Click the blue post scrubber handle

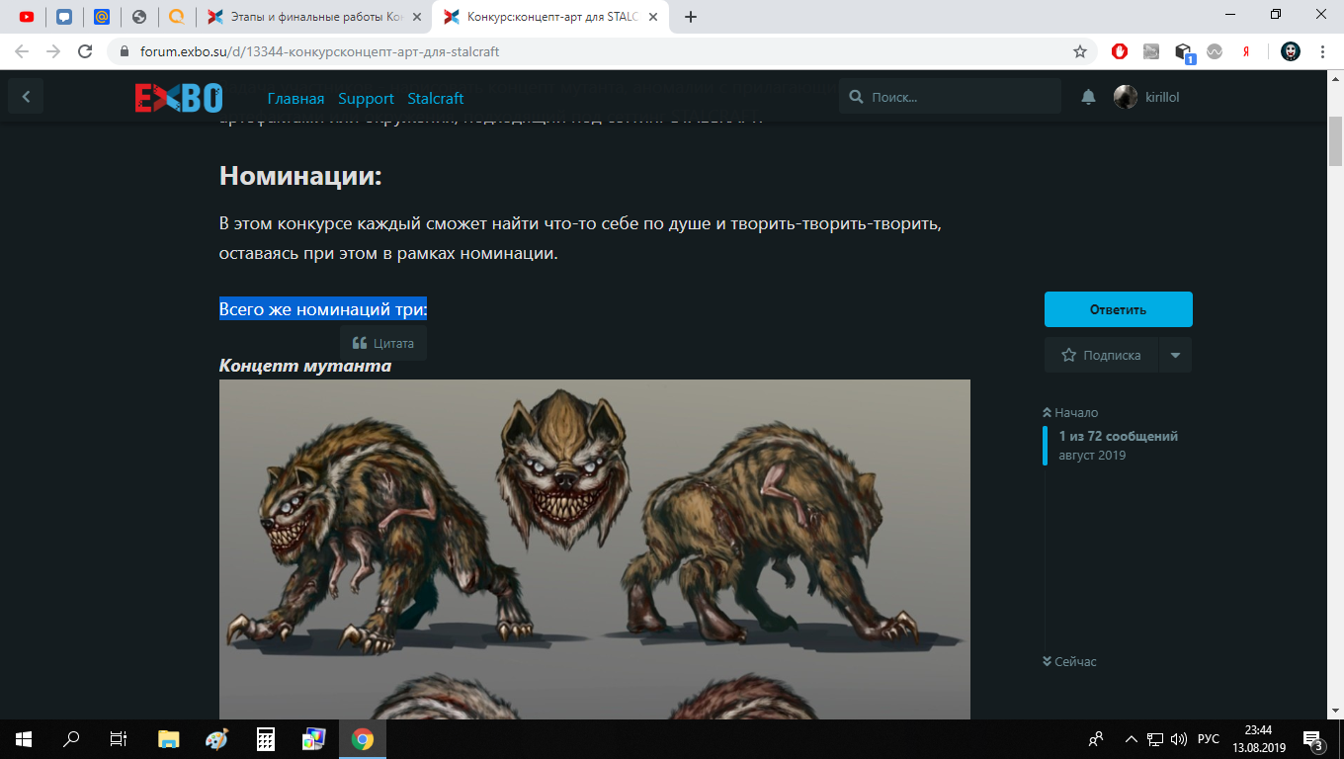[1045, 445]
